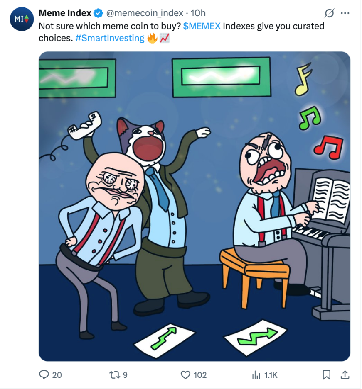The image size is (362, 389).
Task: Click the retweet count 9
Action: pos(125,375)
